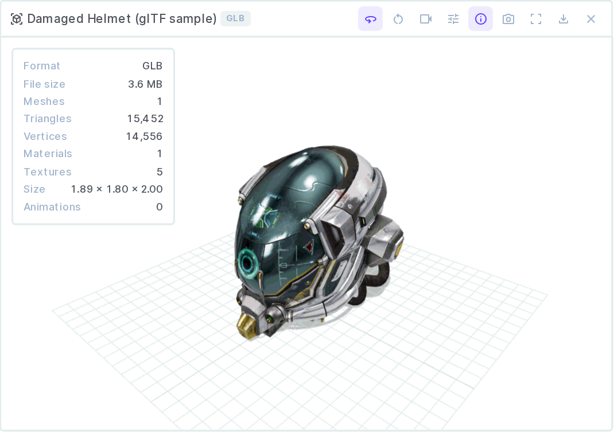Viewport: 614px width, 433px height.
Task: Click the File size label
Action: (x=44, y=84)
